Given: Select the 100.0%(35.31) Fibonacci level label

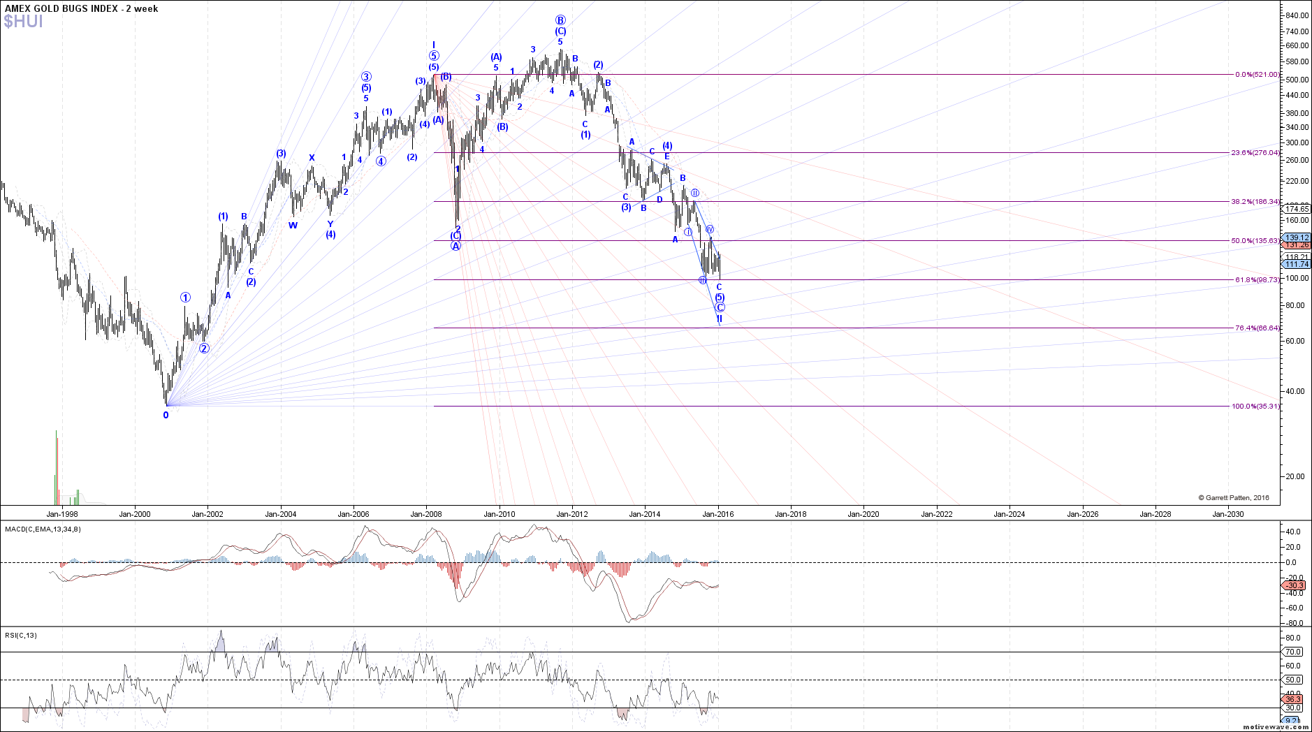Looking at the screenshot, I should [1255, 406].
